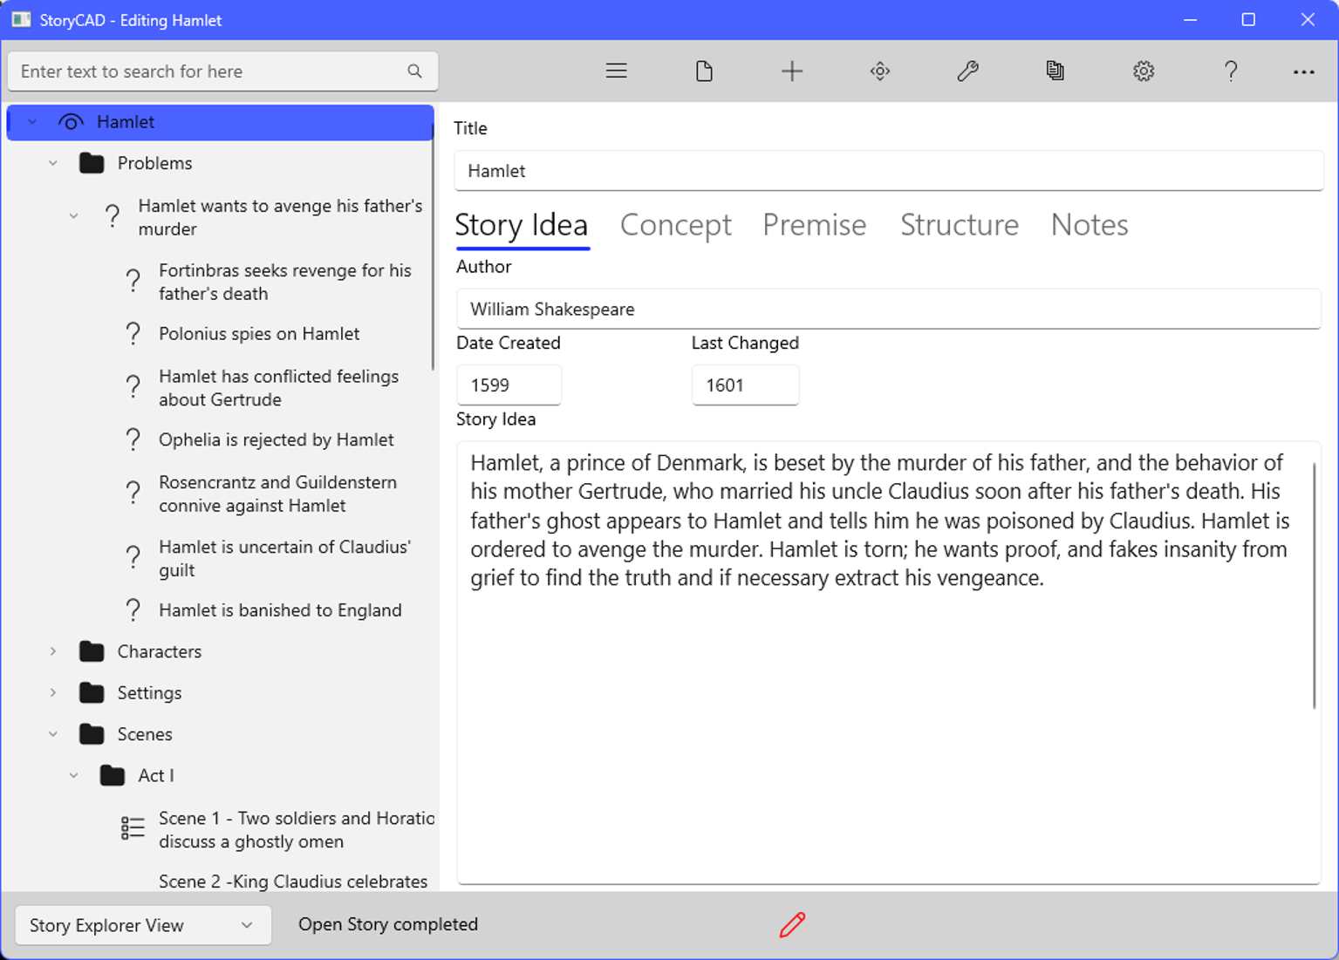This screenshot has width=1339, height=960.
Task: Collapse the Problems folder
Action: [53, 163]
